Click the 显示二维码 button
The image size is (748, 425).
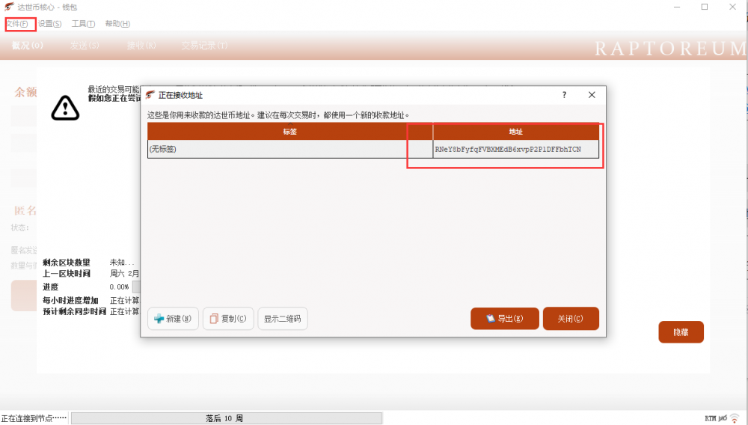click(x=283, y=319)
